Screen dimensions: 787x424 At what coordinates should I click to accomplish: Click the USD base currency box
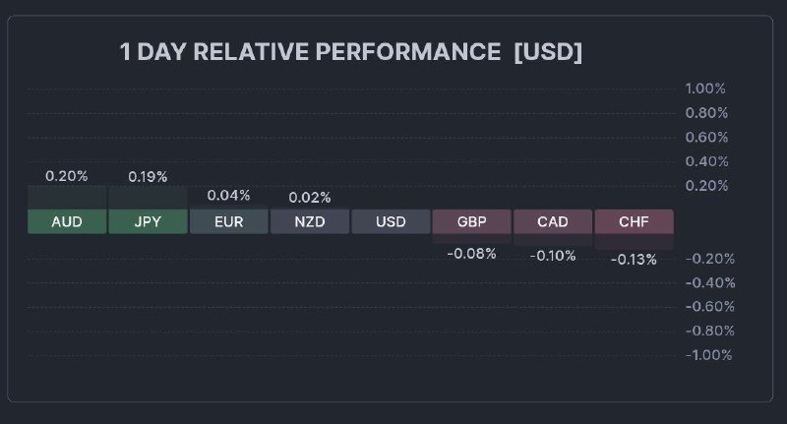click(x=391, y=221)
